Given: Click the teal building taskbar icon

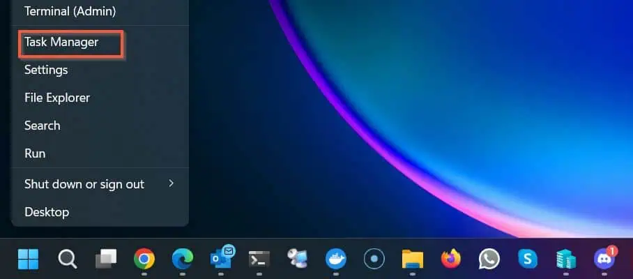Looking at the screenshot, I should [566, 259].
